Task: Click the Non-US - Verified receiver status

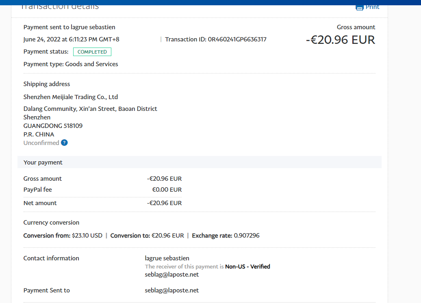Action: (x=247, y=267)
